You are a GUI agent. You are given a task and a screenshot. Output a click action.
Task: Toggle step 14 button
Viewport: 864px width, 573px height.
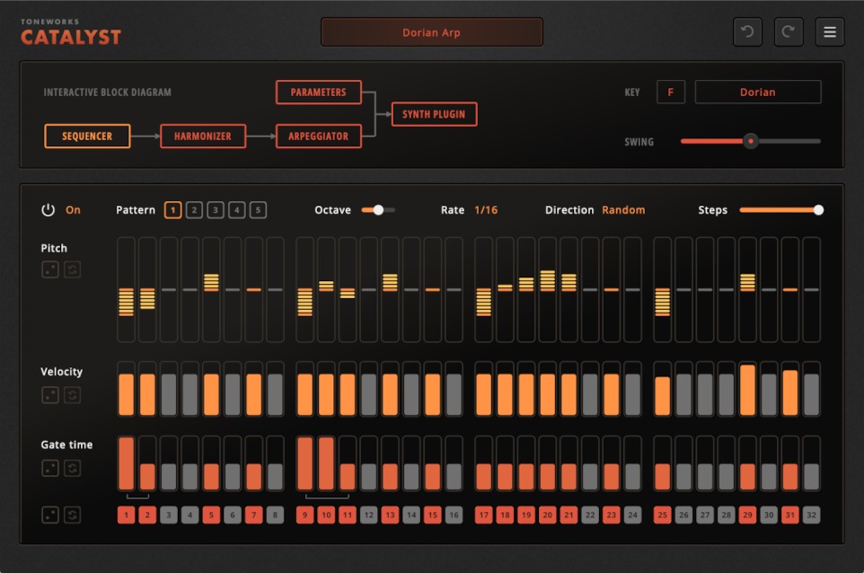click(x=411, y=516)
